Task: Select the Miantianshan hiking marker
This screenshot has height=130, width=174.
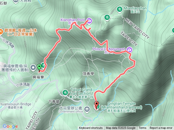Action: point(120,9)
